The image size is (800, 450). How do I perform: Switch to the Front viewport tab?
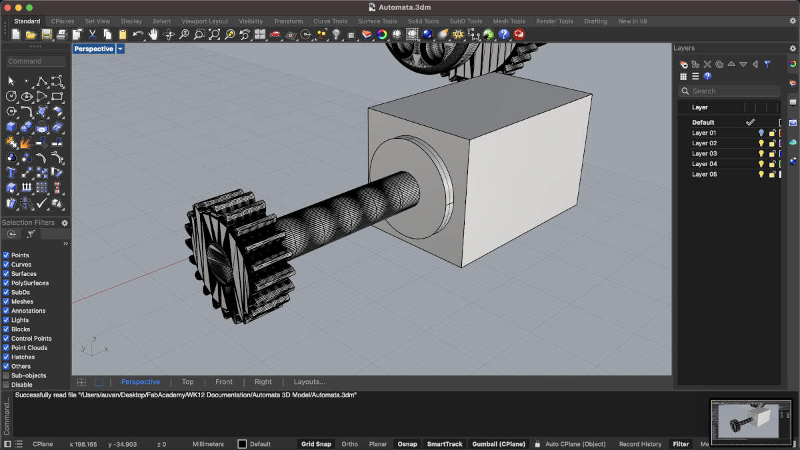point(224,382)
